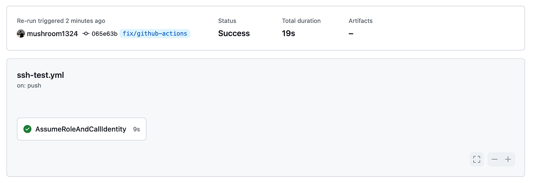Click the Artifacts dash value
This screenshot has width=533, height=183.
click(351, 34)
